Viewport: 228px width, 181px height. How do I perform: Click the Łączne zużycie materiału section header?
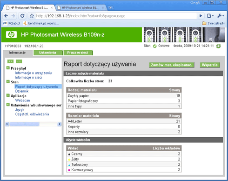point(143,74)
